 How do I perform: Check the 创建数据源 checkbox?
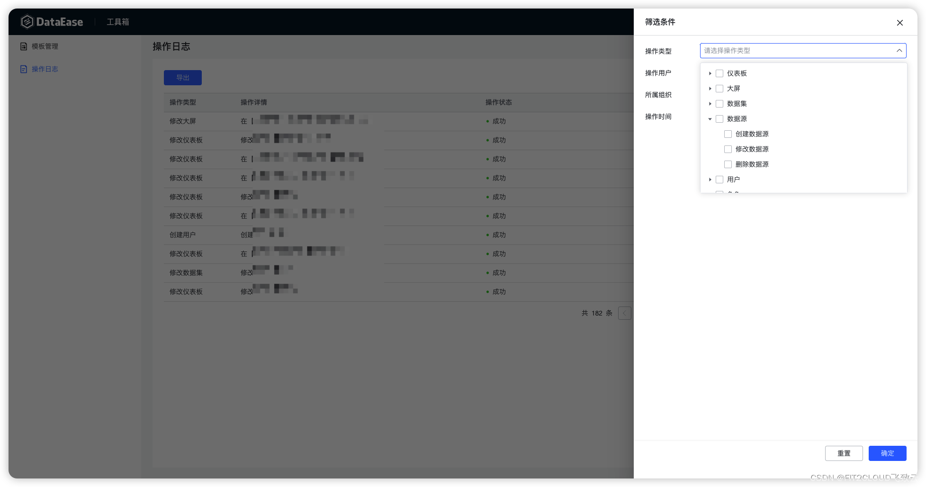(728, 134)
